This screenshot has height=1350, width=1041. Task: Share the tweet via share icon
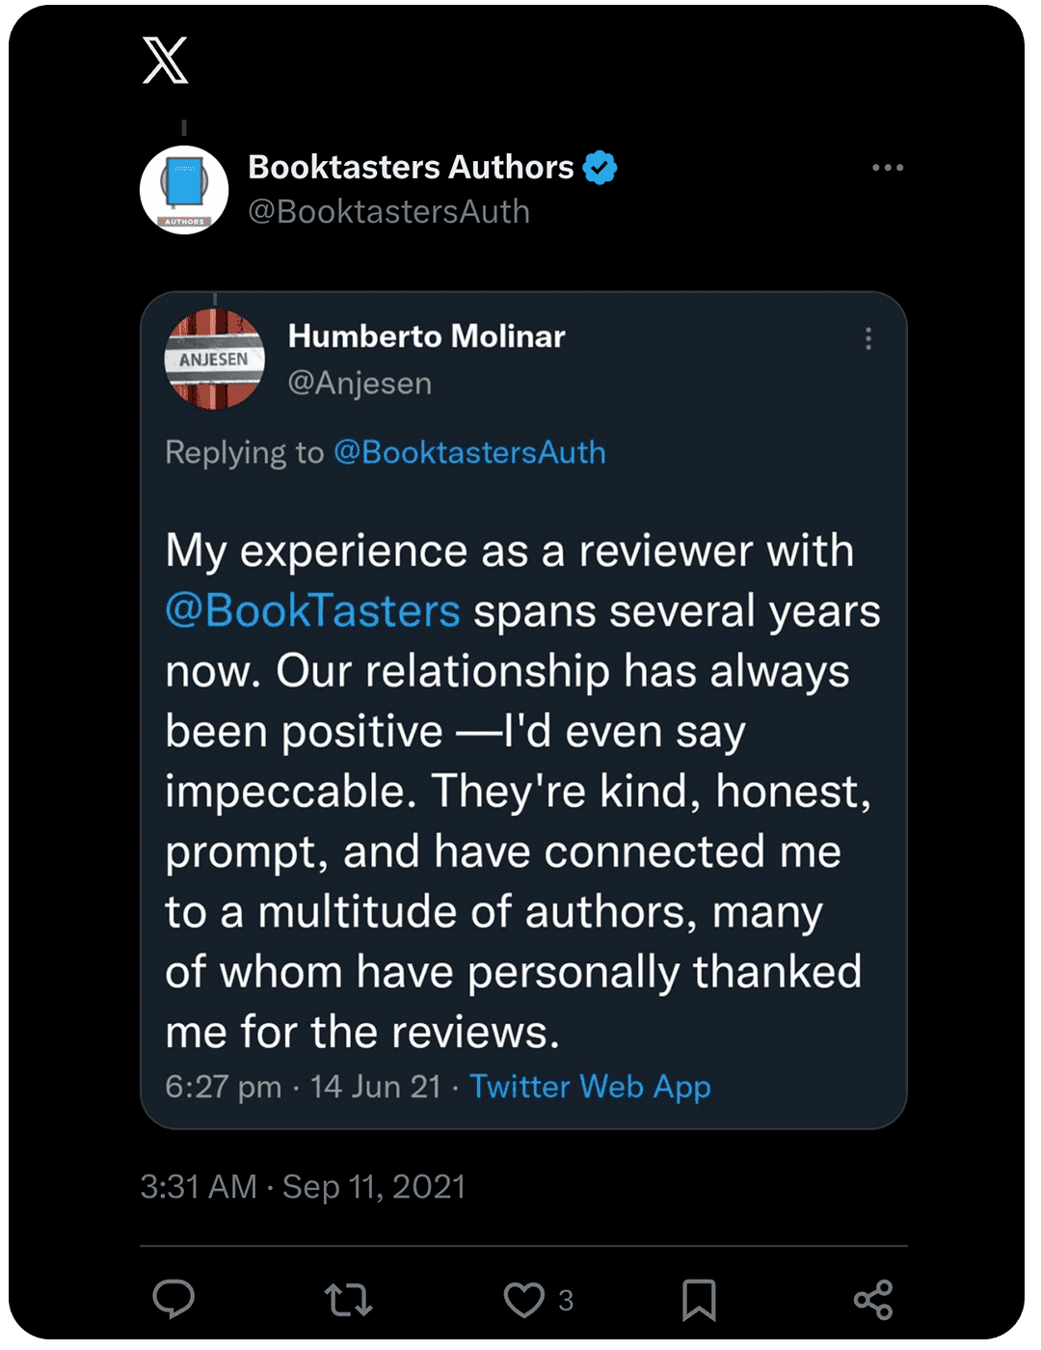(873, 1299)
